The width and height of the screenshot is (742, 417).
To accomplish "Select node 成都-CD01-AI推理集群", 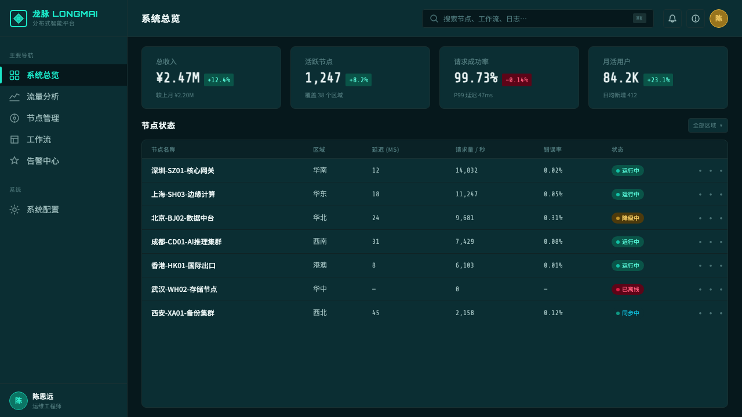I will (186, 242).
